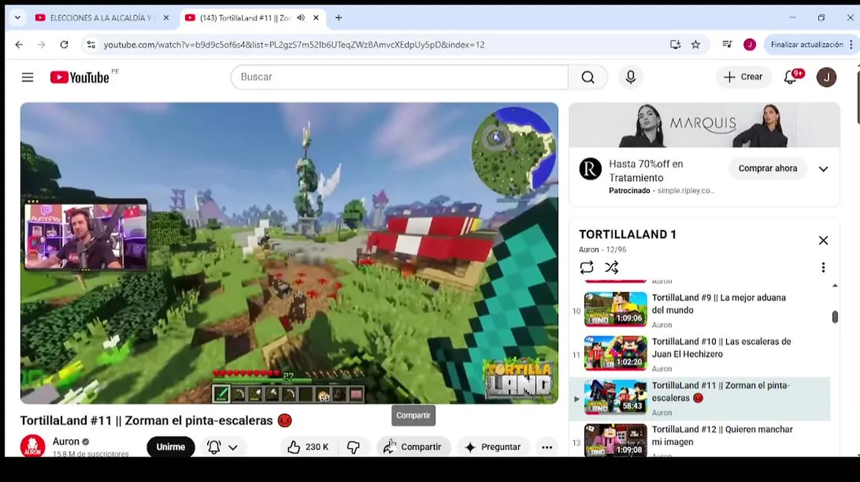Click into the Buscar search field
Viewport: 860px width, 482px height.
coord(399,77)
